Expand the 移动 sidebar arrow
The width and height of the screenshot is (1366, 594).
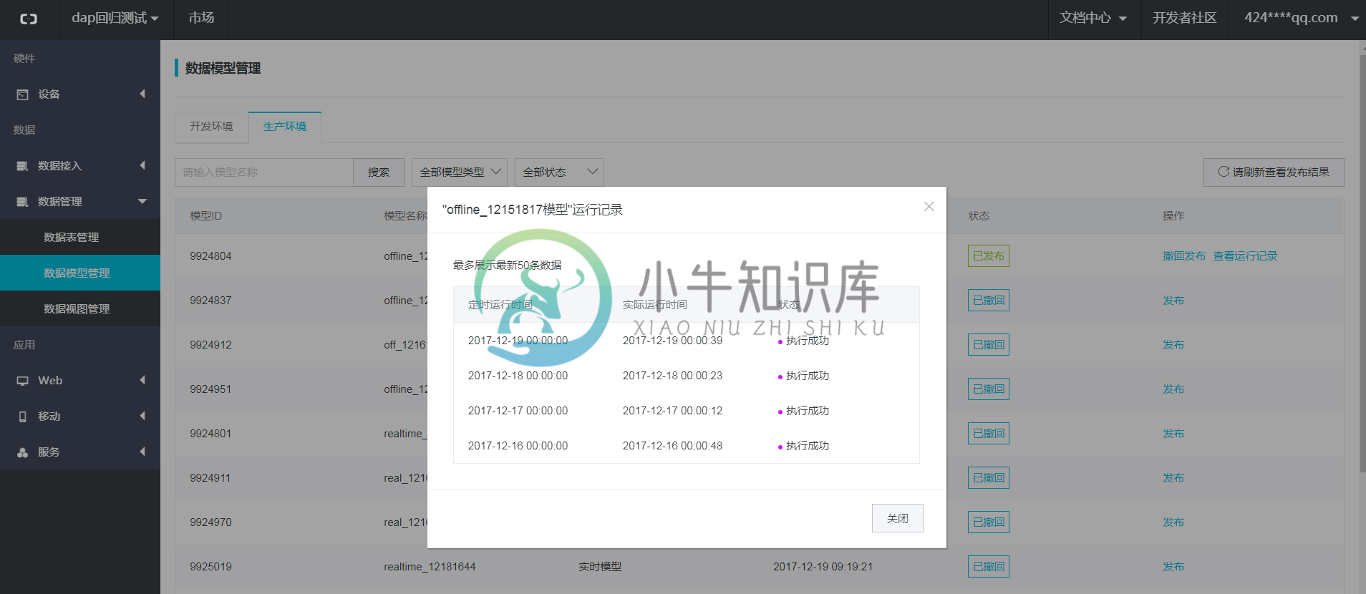click(142, 416)
